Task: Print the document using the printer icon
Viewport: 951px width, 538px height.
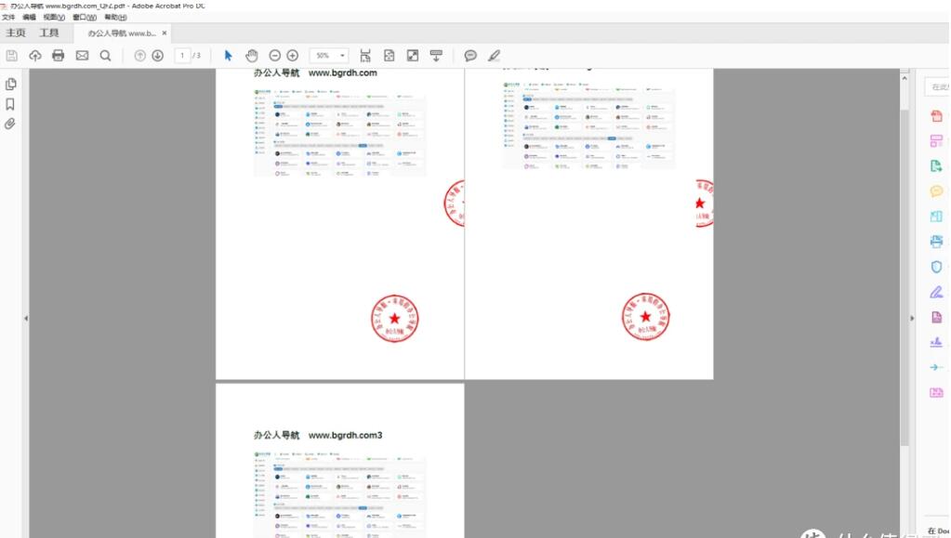Action: click(x=58, y=55)
